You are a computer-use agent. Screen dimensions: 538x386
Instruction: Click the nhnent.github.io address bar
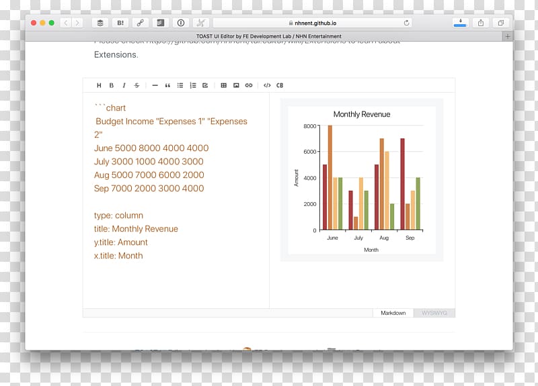[312, 23]
